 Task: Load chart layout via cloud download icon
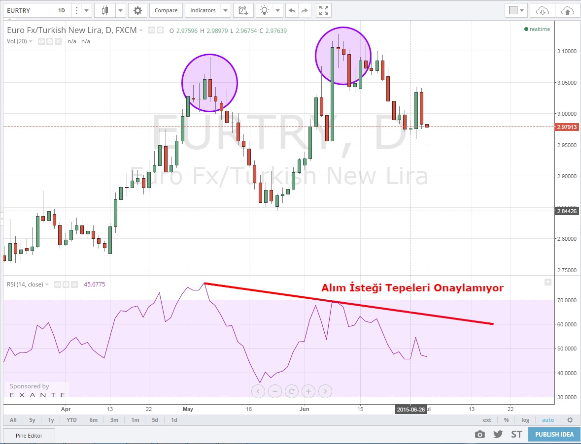pyautogui.click(x=542, y=10)
